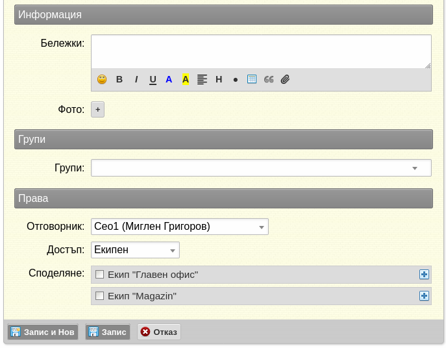Check the Екип "Magazin" sharing checkbox

99,296
